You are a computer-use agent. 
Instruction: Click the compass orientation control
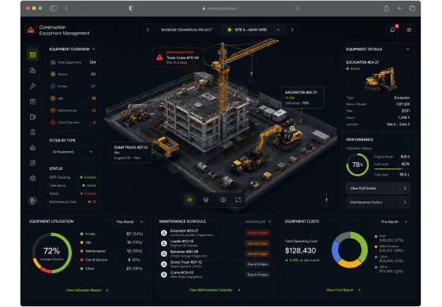[327, 200]
